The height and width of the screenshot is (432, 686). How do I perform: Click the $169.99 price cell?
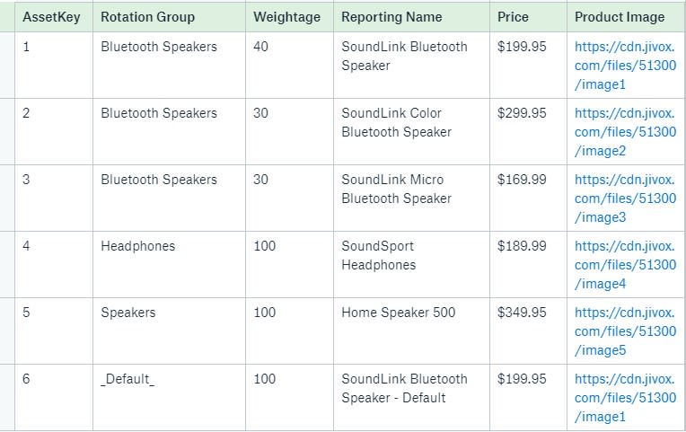click(x=522, y=180)
